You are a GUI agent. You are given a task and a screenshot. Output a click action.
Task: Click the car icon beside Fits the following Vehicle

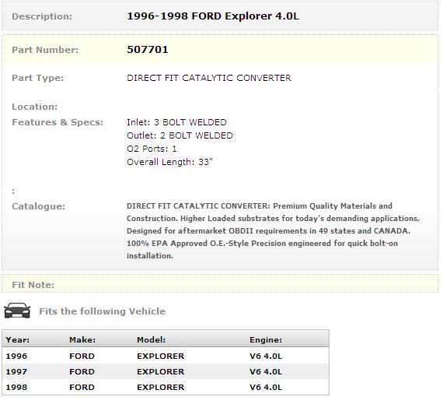coord(17,311)
